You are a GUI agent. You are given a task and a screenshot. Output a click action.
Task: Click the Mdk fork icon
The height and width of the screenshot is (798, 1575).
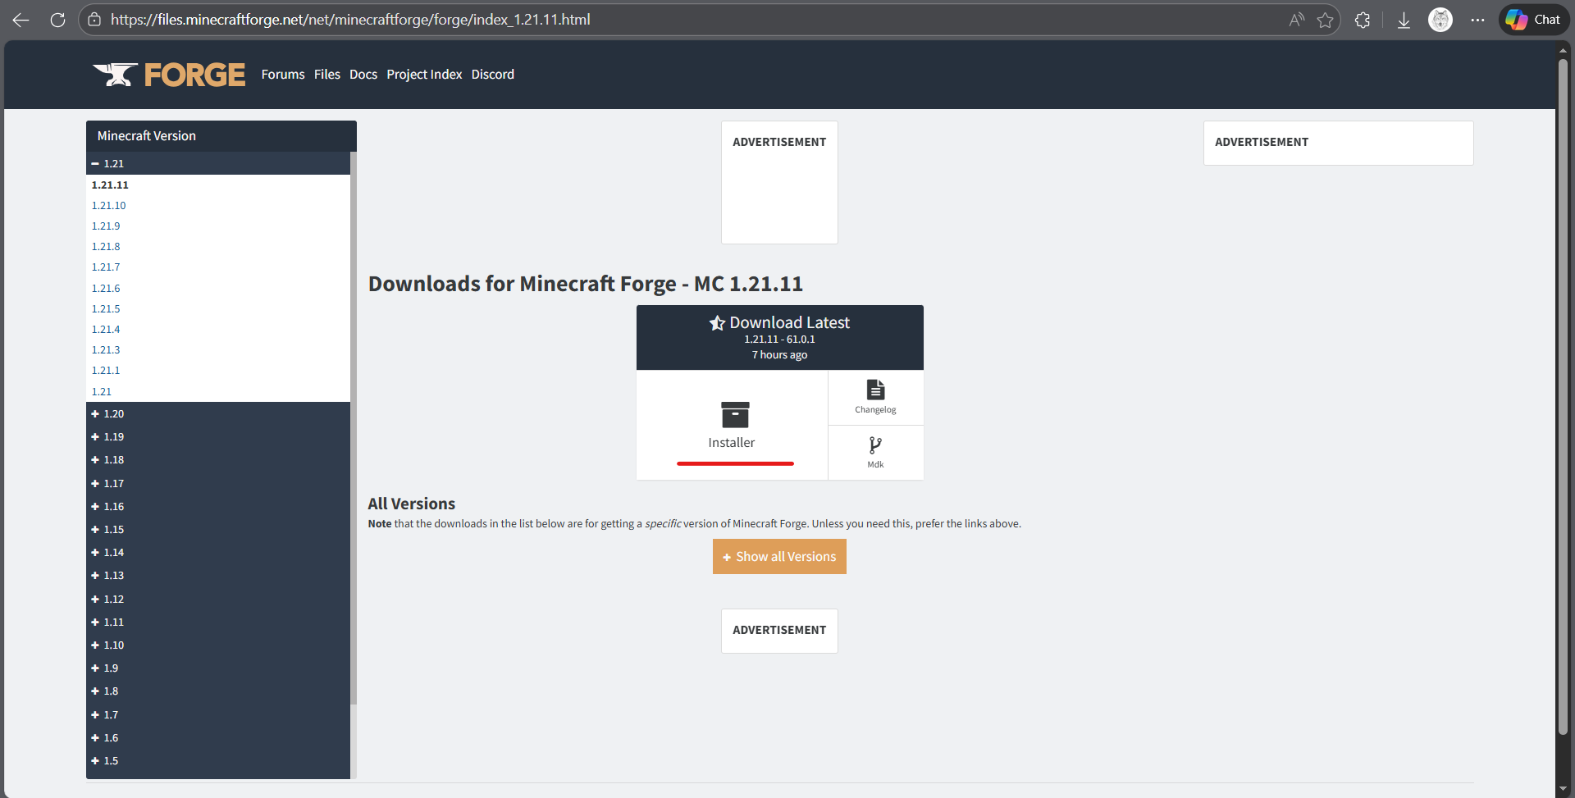(875, 445)
